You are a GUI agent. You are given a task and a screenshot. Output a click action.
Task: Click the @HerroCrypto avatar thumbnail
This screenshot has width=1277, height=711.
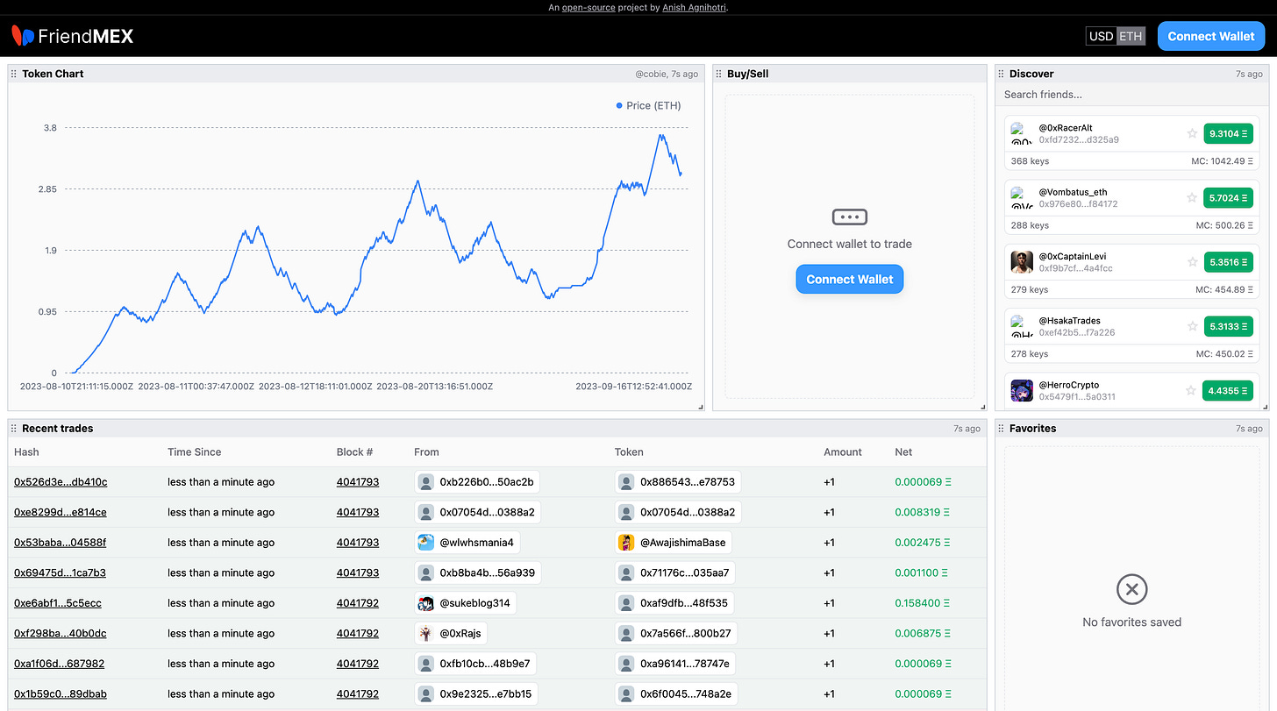(1022, 390)
